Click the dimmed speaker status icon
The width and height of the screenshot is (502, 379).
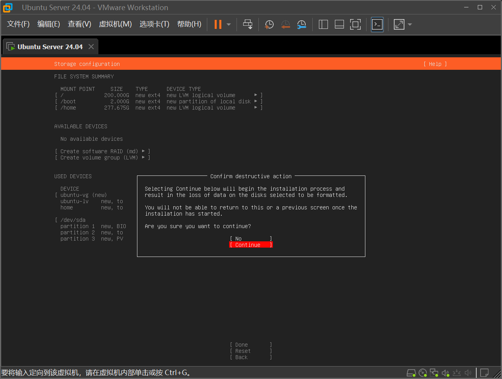click(x=468, y=373)
